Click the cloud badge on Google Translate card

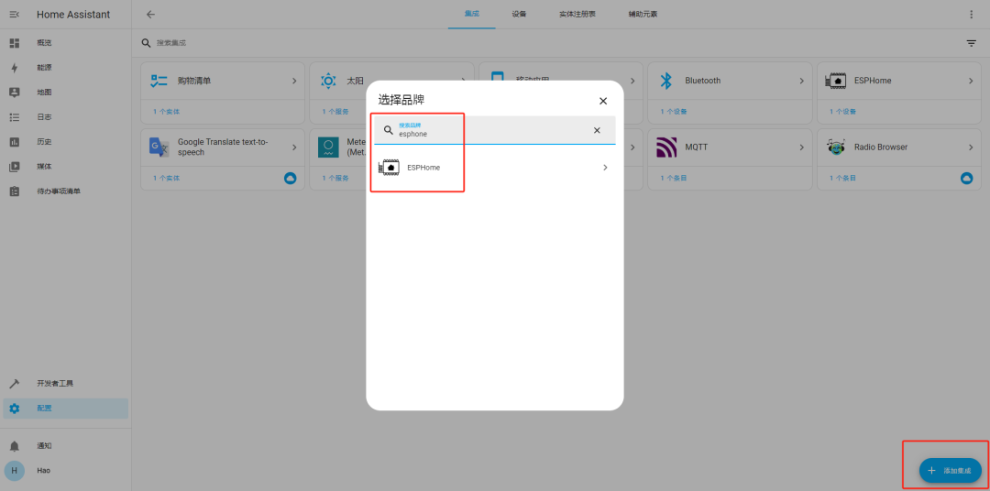(290, 178)
